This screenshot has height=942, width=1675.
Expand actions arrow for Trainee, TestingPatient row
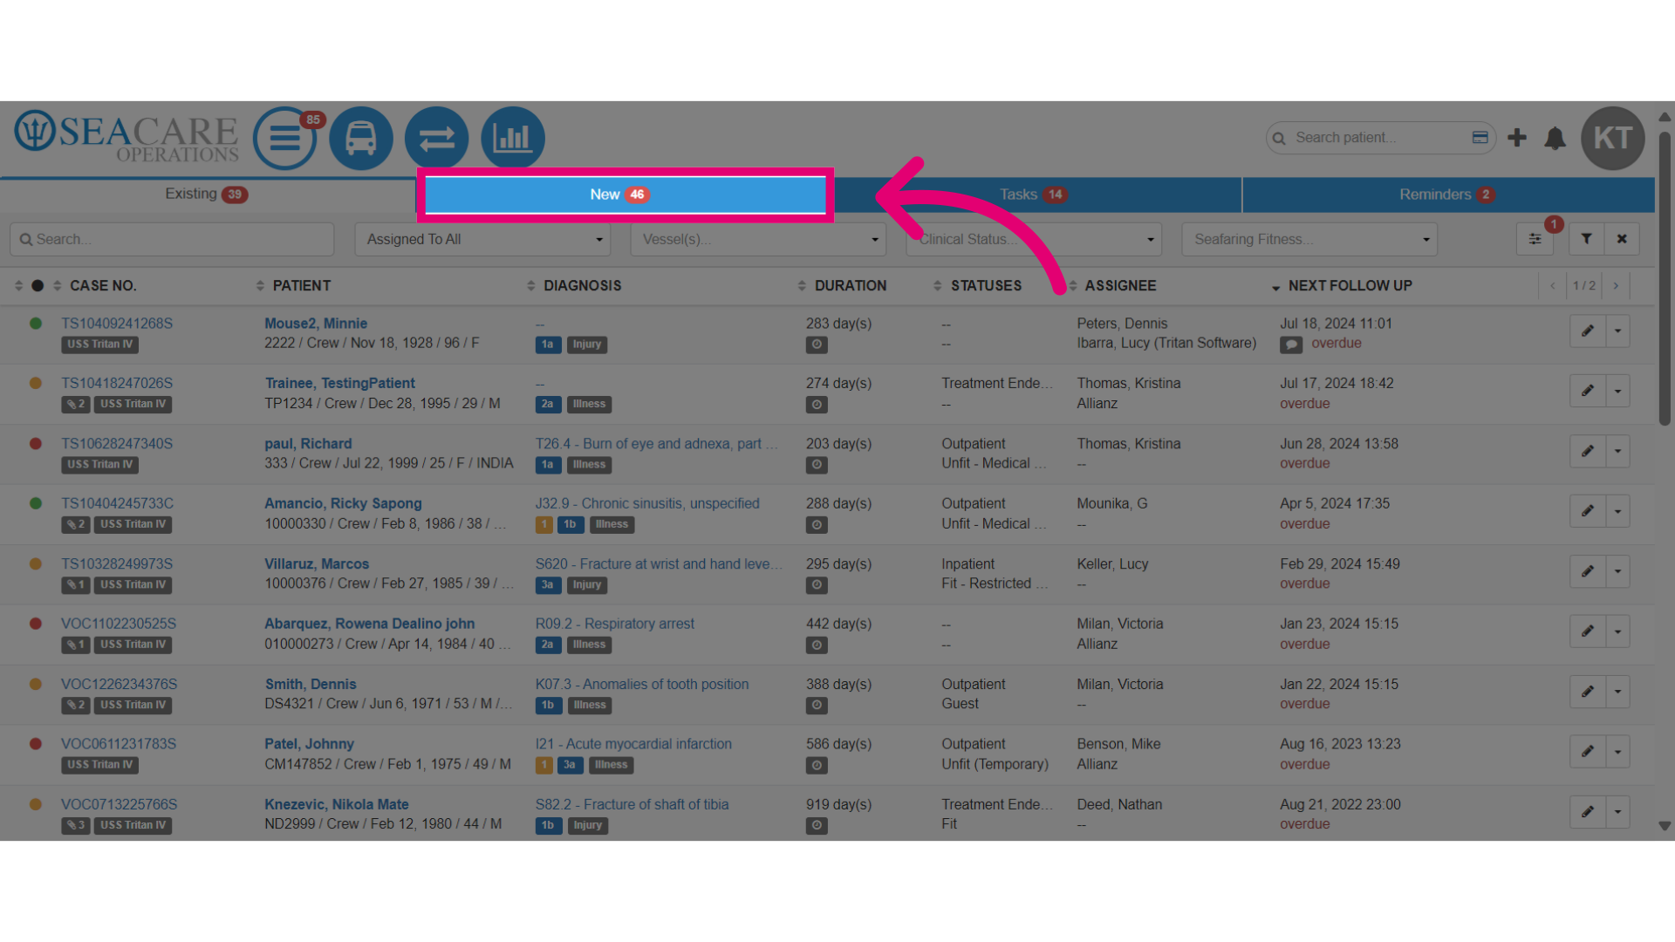coord(1617,391)
